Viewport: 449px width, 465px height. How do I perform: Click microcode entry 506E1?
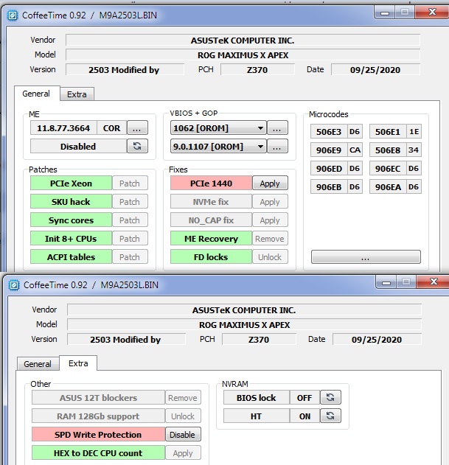click(388, 131)
